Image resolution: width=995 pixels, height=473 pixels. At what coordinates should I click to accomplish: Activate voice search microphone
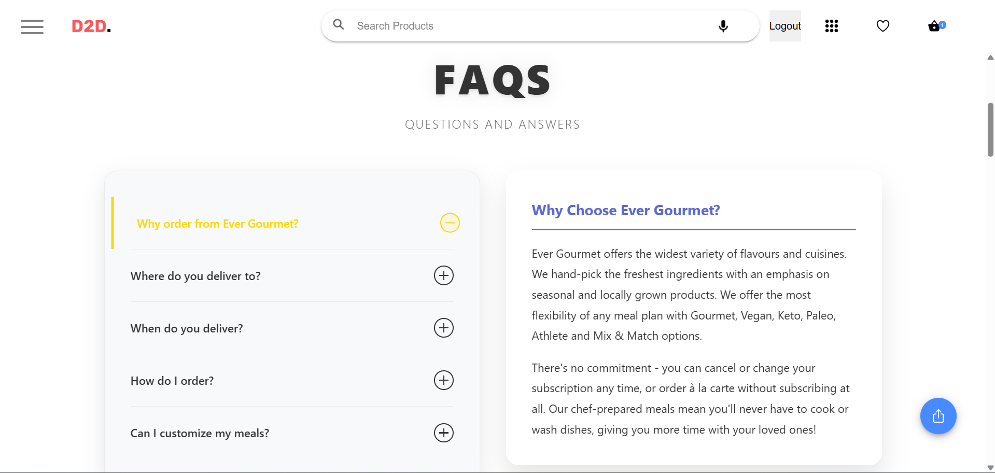tap(723, 26)
